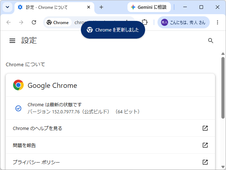Image resolution: width=226 pixels, height=170 pixels.
Task: Click the Chrome は最新の状態です status text
Action: [x=55, y=105]
